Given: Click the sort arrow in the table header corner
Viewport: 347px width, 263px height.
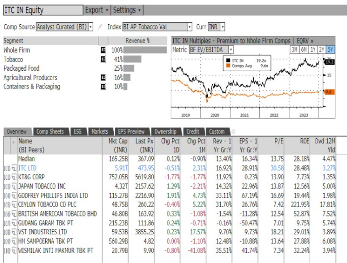Looking at the screenshot, I should pos(13,143).
